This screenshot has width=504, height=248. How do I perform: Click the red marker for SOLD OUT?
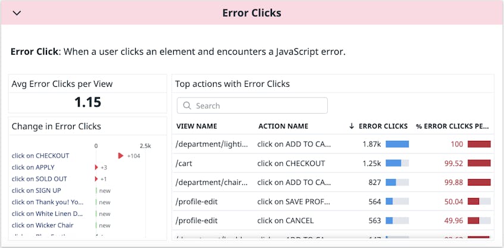[96, 179]
